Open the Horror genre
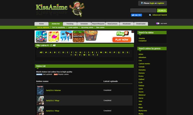This screenshot has height=115, width=193. [141, 98]
